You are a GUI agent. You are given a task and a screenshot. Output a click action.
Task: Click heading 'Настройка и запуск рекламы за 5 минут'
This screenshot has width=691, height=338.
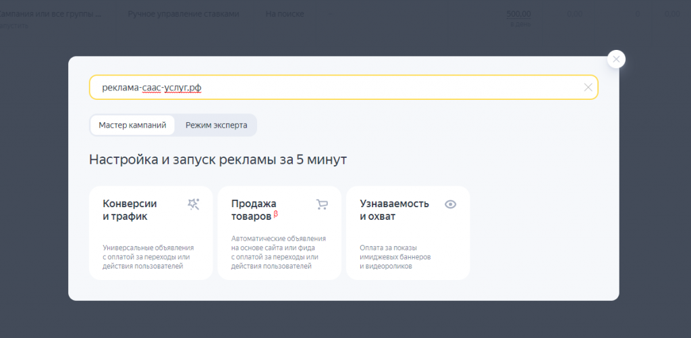(x=218, y=159)
